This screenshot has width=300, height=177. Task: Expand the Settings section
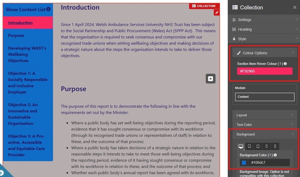pos(264,19)
